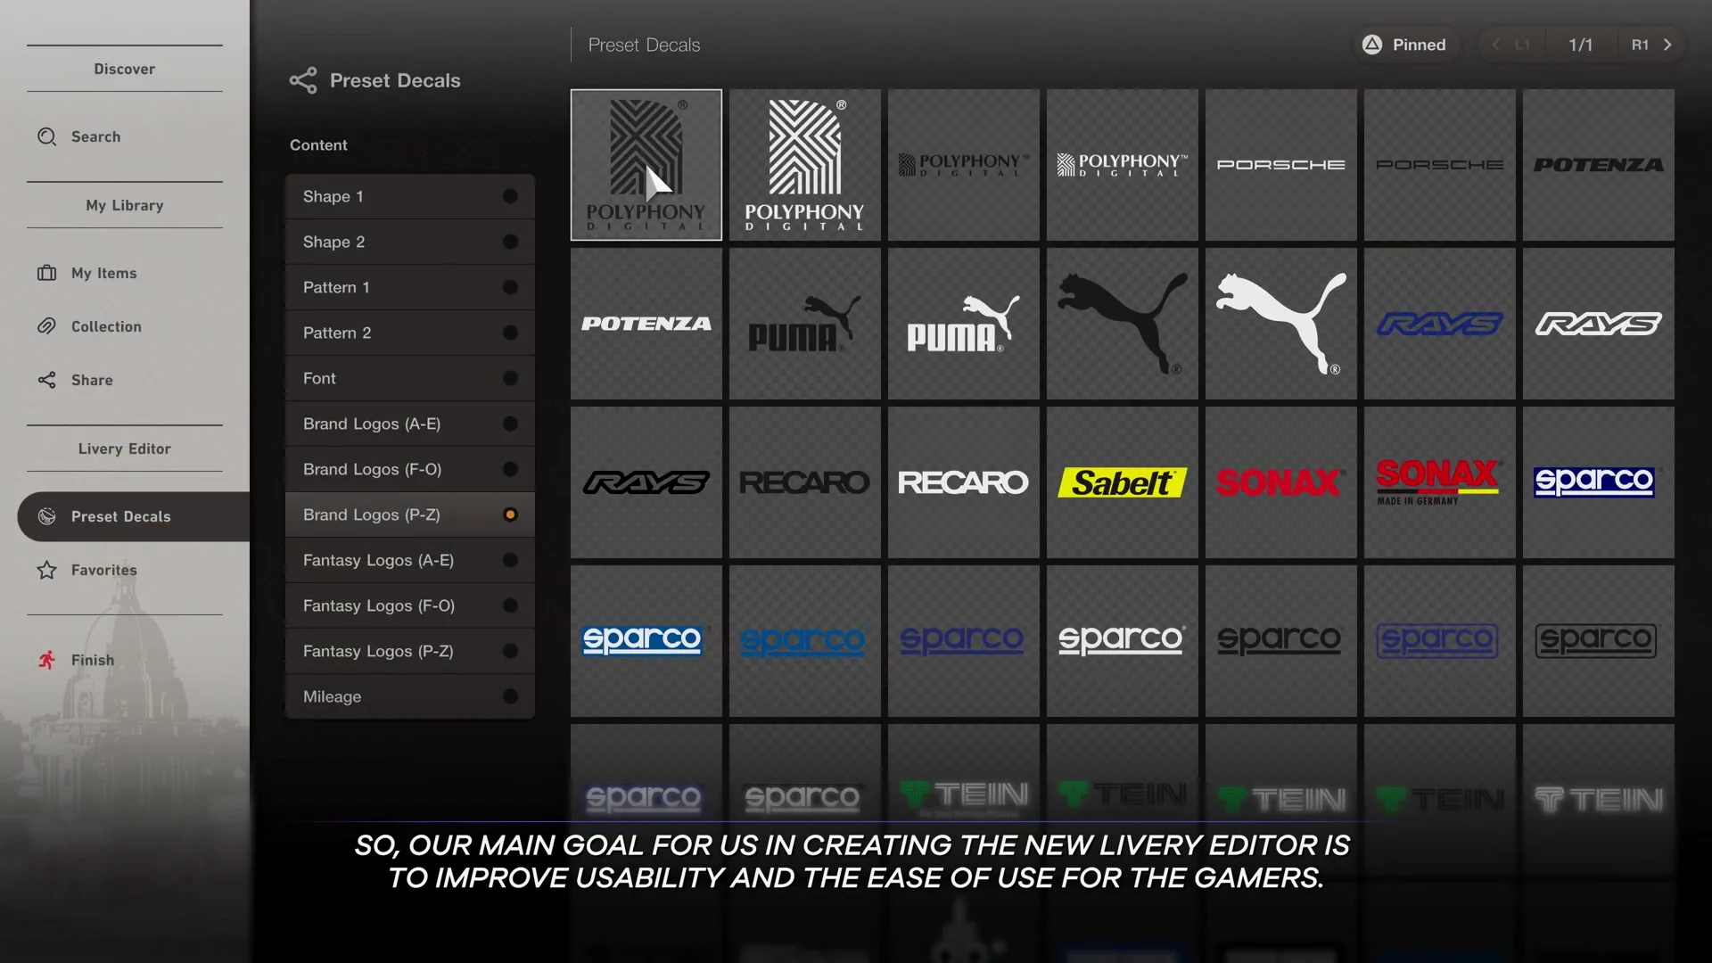This screenshot has width=1712, height=963.
Task: Go to next page with right chevron
Action: tap(1667, 45)
